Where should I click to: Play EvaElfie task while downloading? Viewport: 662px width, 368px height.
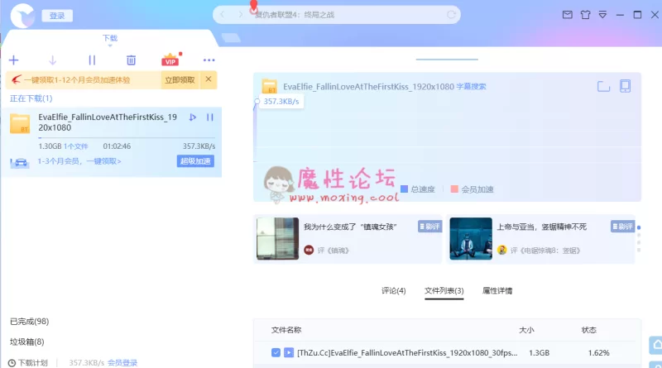coord(193,117)
